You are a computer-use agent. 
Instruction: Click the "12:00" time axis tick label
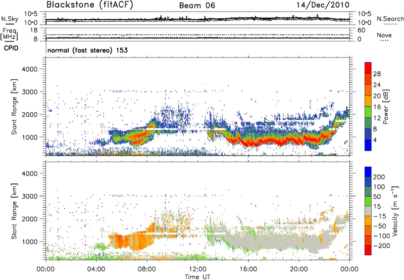point(197,269)
